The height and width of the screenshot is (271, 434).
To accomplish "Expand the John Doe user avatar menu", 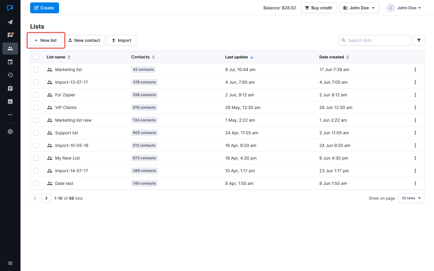I will tap(404, 8).
